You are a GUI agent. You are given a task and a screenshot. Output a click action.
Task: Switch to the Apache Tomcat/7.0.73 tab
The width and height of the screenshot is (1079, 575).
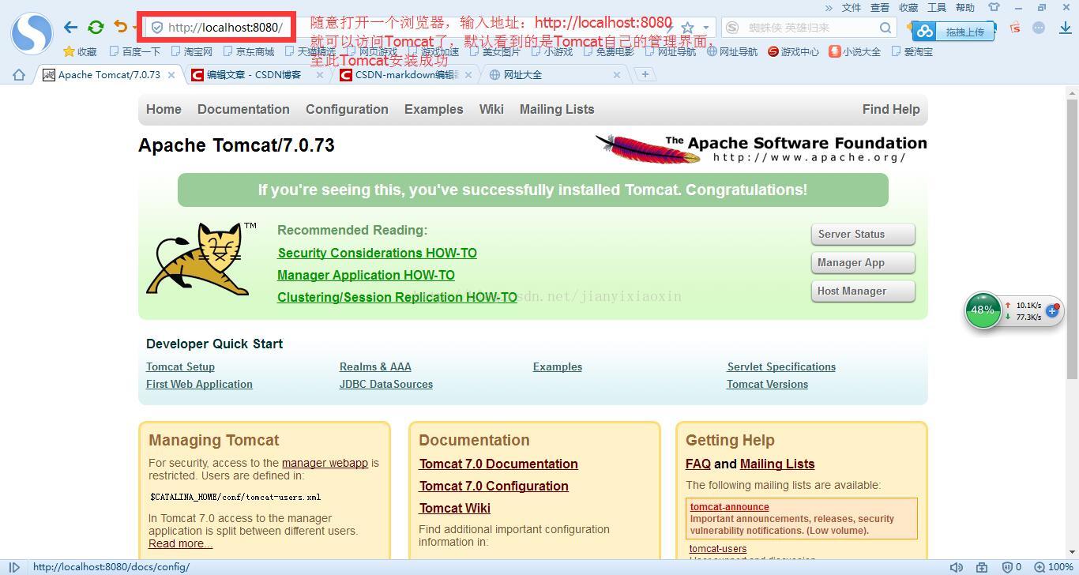109,74
